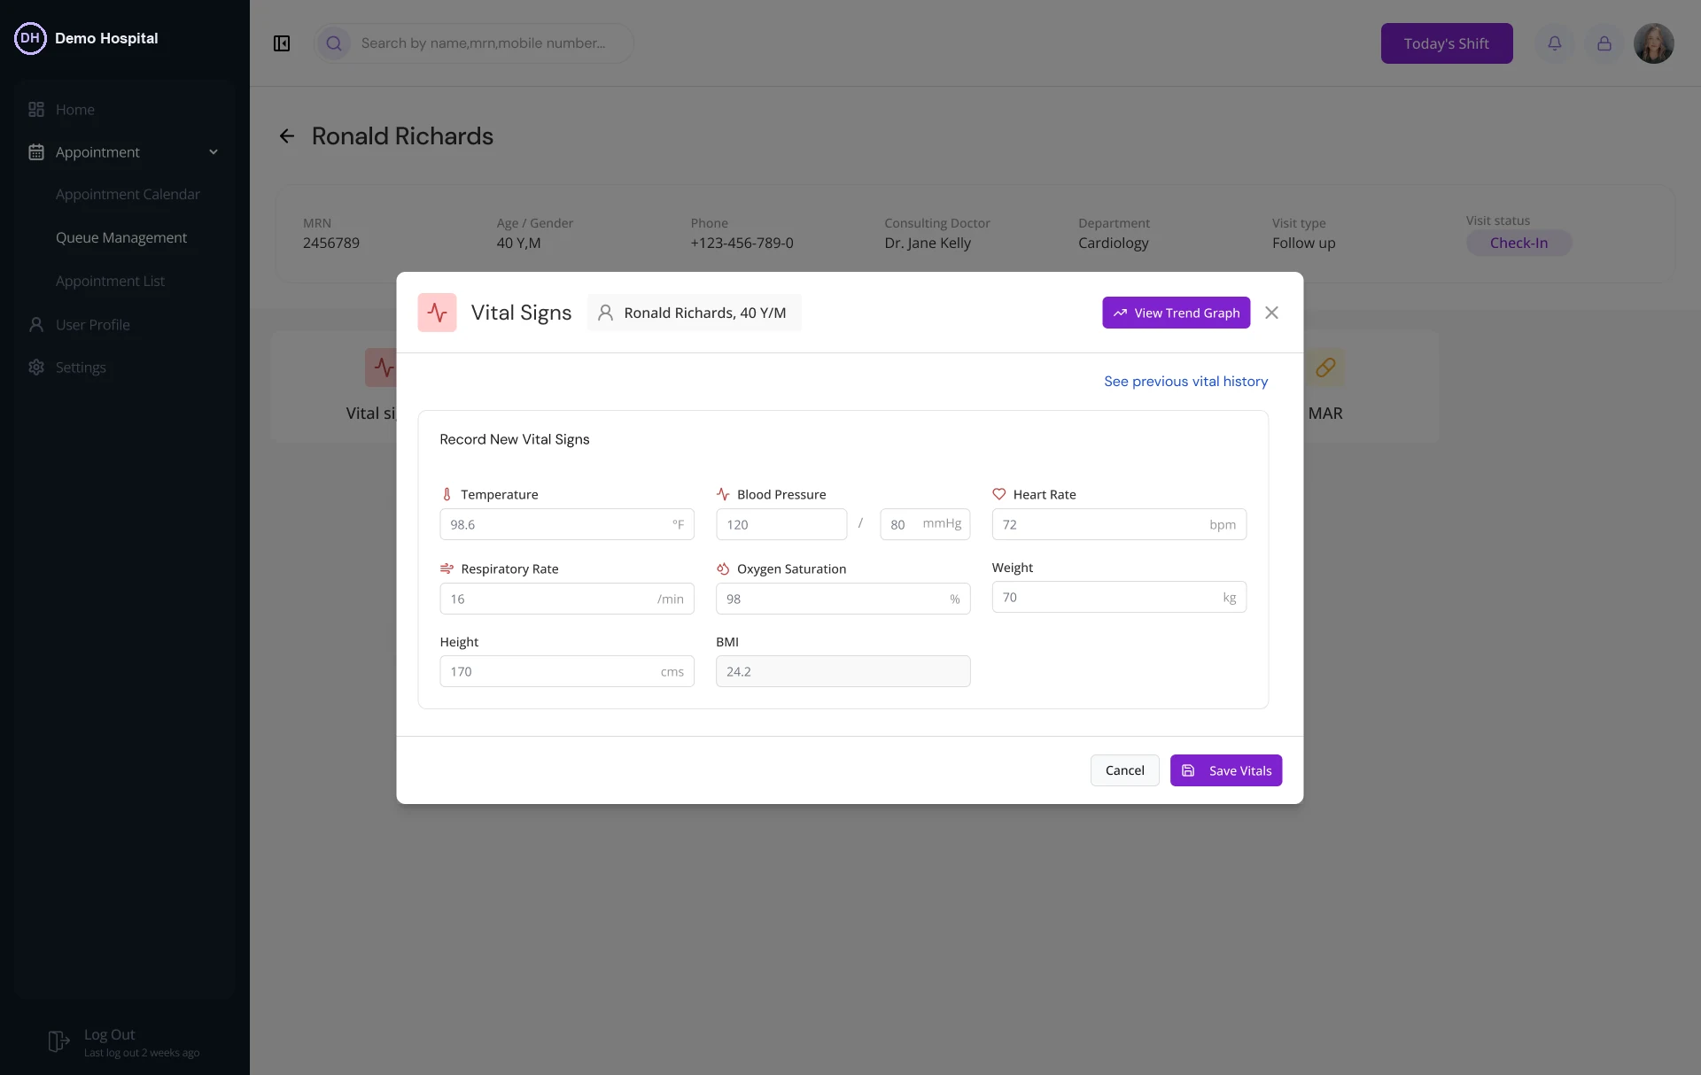The height and width of the screenshot is (1075, 1701).
Task: Collapse the Appointment menu chevron
Action: pyautogui.click(x=214, y=152)
